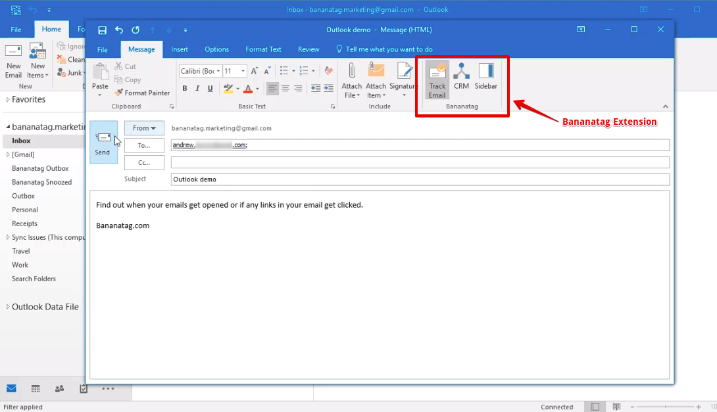Image resolution: width=717 pixels, height=412 pixels.
Task: Click the redo arrow in message toolbar
Action: pos(136,30)
